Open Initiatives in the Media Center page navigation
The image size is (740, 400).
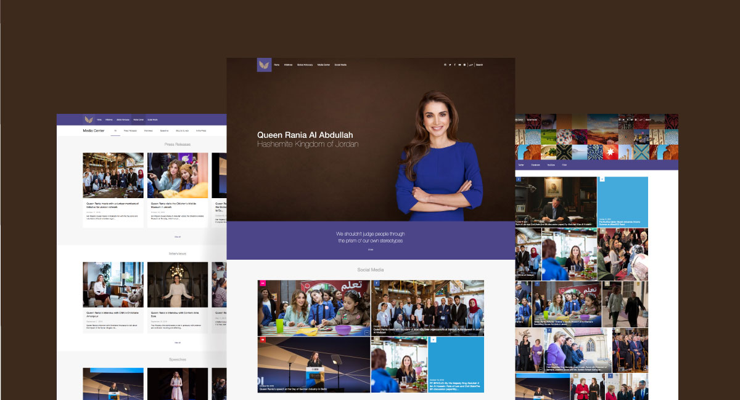(109, 119)
